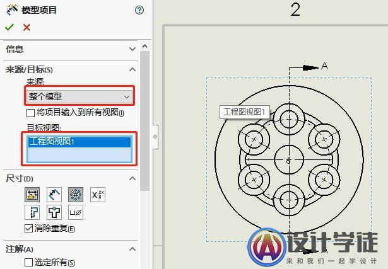Uncheck the eliminate duplicates checkbox
Screen dimensions: 388x269
coord(28,228)
